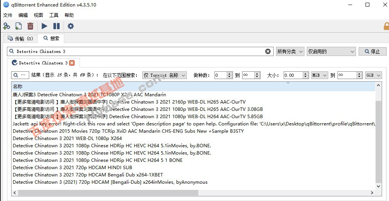This screenshot has width=389, height=201.
Task: Click the horizontal scroll left arrow
Action: coord(15,193)
